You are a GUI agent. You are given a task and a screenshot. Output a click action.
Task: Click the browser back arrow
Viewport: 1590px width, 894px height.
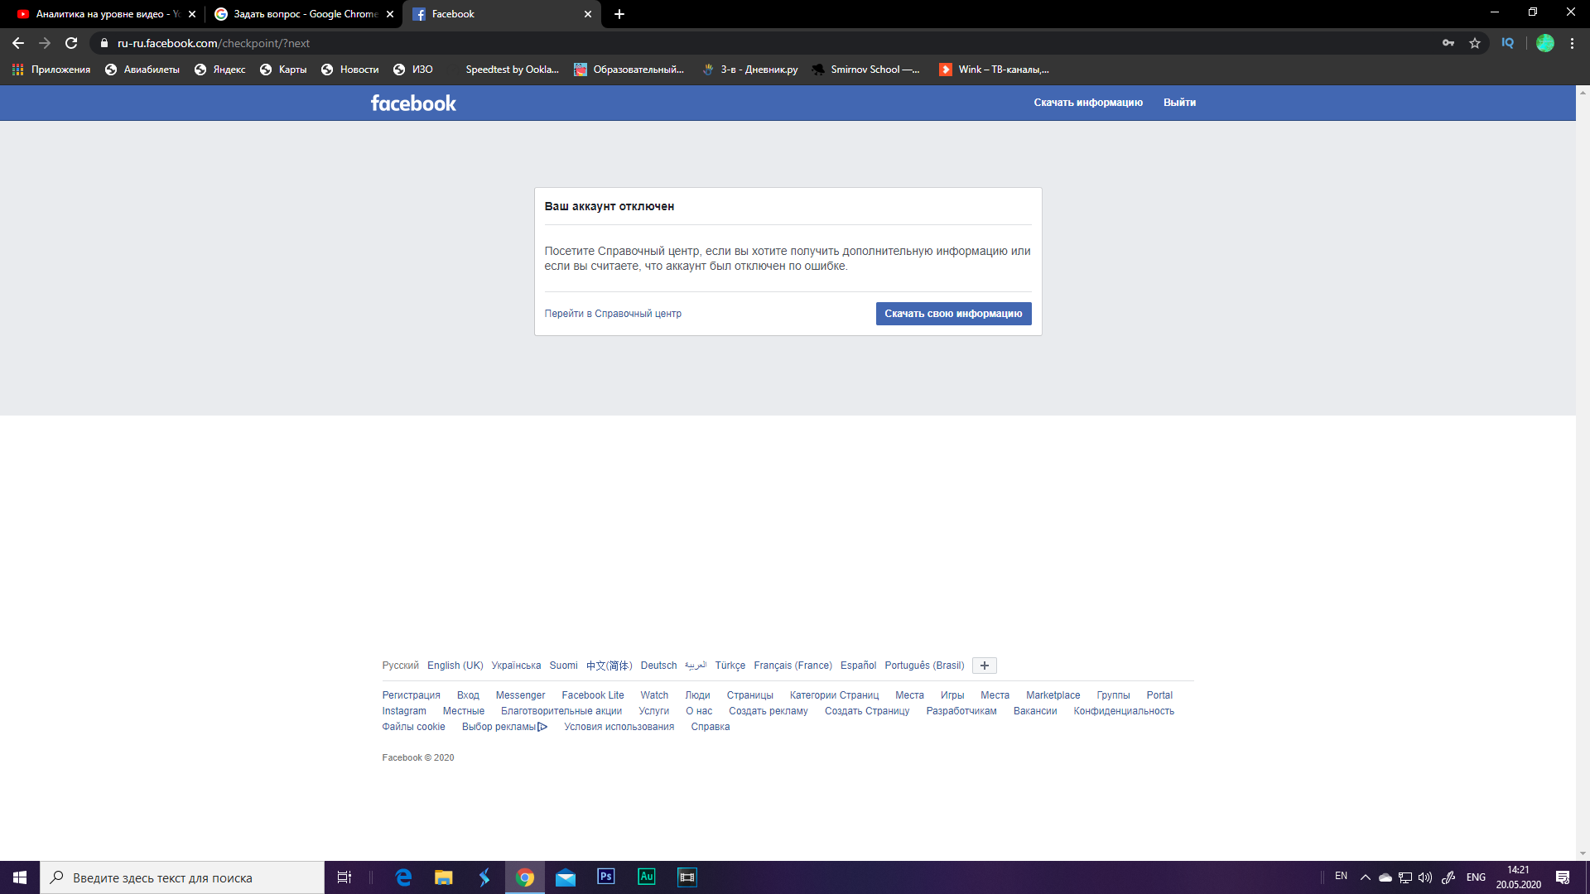(18, 43)
